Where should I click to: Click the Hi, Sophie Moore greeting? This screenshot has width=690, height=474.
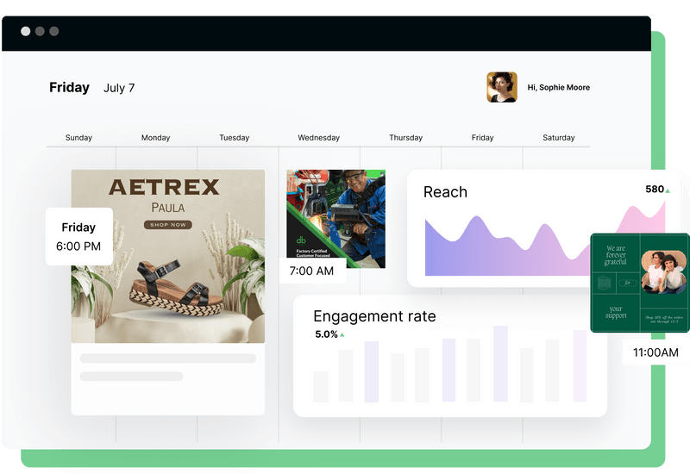558,88
